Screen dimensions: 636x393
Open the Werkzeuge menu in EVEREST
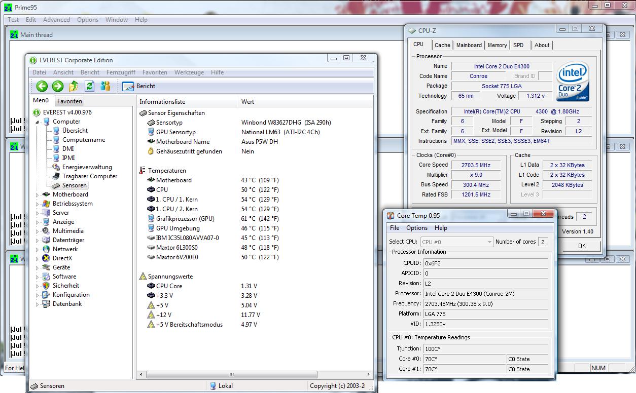pyautogui.click(x=189, y=72)
